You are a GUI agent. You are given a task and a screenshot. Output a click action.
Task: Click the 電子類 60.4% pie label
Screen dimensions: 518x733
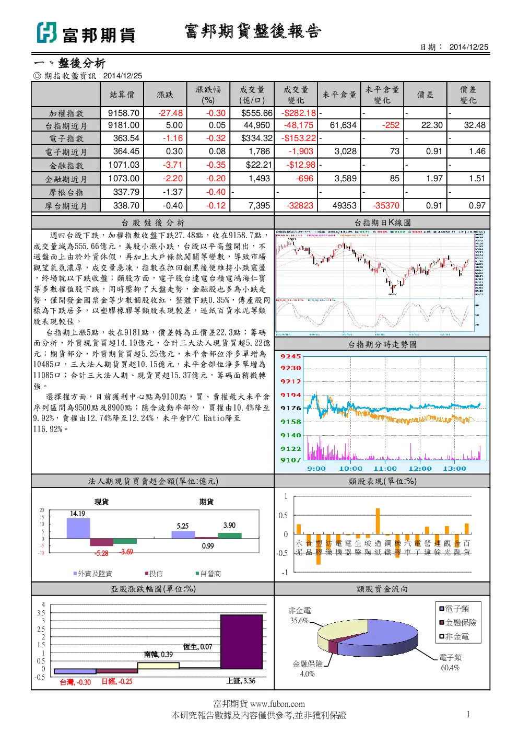(x=450, y=662)
